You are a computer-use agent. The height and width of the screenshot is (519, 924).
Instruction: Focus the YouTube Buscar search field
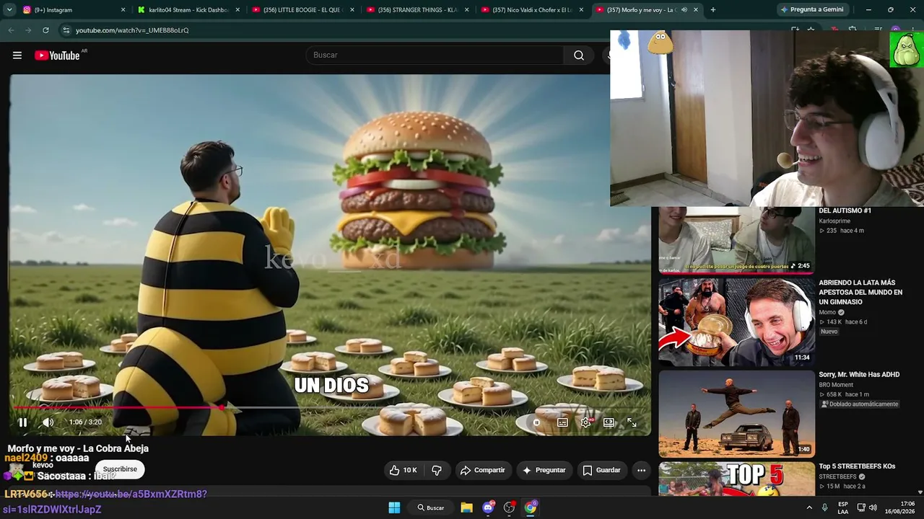tap(435, 56)
